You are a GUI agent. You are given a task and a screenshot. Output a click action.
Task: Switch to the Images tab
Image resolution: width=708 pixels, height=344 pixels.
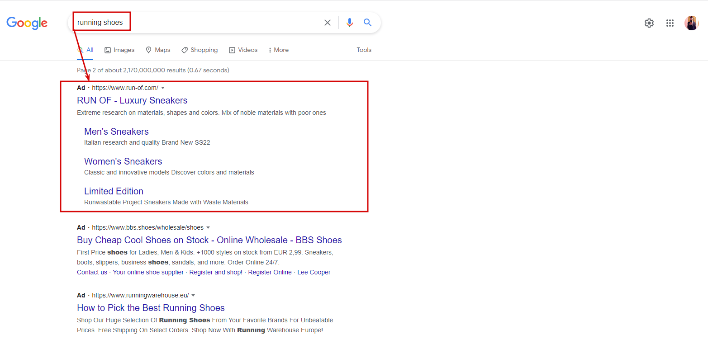tap(119, 50)
